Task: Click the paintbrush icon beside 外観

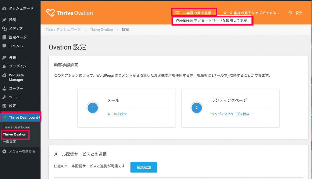Action: (x=4, y=58)
